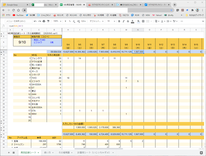Switch to the 使い方 sheet tab
This screenshot has width=206, height=156.
point(48,153)
